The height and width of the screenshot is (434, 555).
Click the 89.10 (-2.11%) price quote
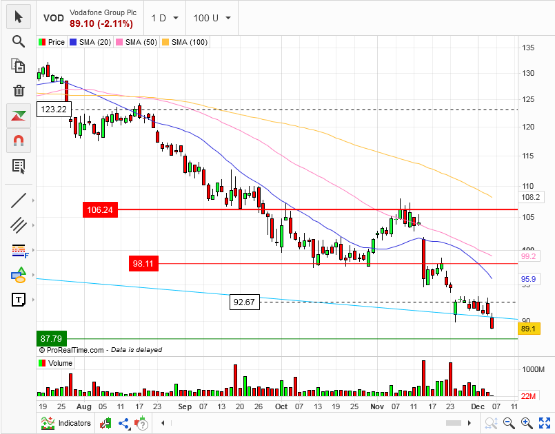pos(101,23)
